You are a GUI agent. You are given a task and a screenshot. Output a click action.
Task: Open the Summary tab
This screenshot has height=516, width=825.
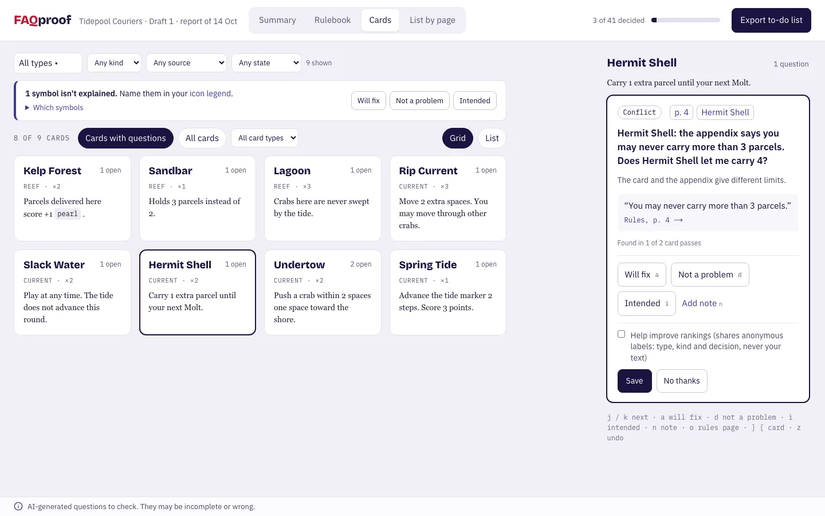pyautogui.click(x=277, y=20)
